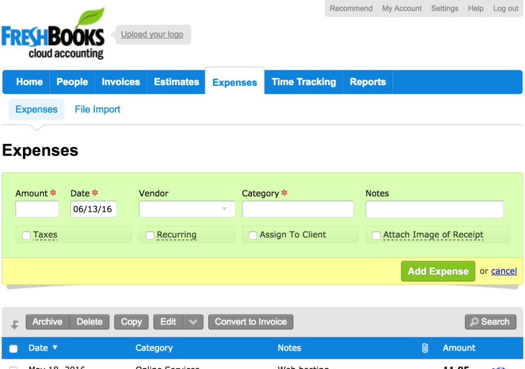Click the Amount column header
This screenshot has width=525, height=369.
coord(459,348)
